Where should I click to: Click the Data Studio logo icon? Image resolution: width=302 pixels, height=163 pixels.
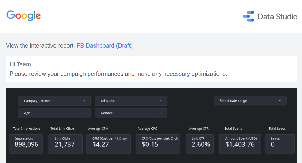point(248,16)
